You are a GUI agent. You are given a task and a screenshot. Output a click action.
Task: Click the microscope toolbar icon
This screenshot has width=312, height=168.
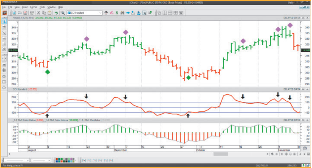pos(139,13)
